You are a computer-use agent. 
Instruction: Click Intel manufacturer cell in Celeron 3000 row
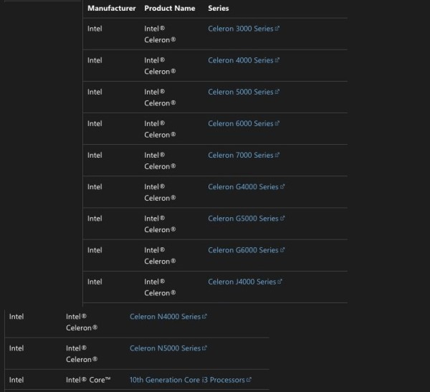(95, 29)
